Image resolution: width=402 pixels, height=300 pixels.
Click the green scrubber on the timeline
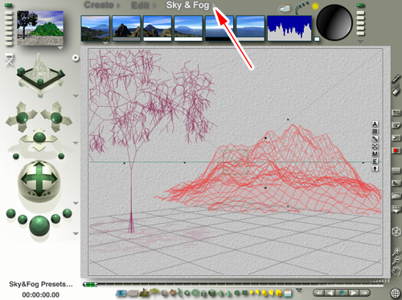[x=90, y=285]
